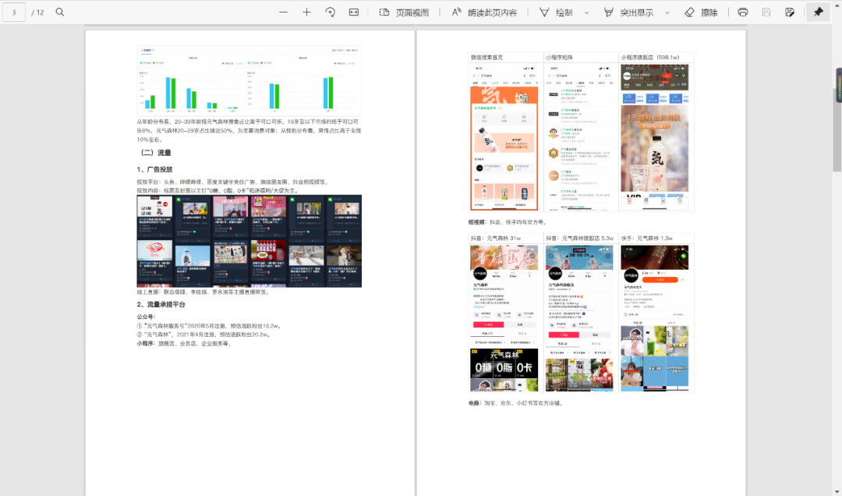Select the 绘制 draw tool
842x496 pixels.
coord(557,12)
